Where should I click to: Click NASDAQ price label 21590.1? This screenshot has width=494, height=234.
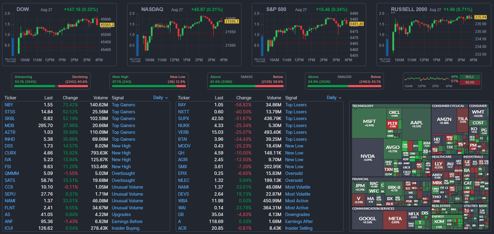tap(232, 22)
